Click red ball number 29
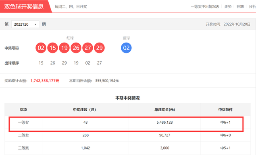This screenshot has height=155, width=258. (100, 48)
